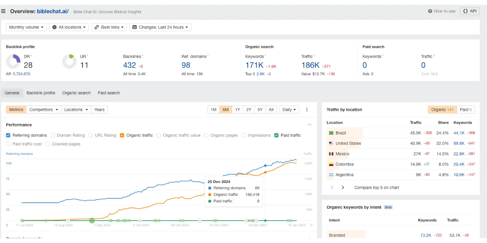
Task: Go to previous page of locations
Action: (332, 188)
